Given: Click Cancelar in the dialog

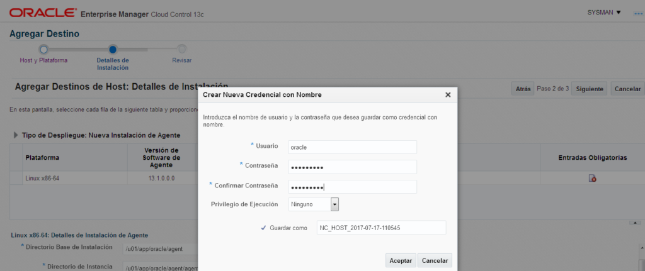Looking at the screenshot, I should [x=435, y=261].
